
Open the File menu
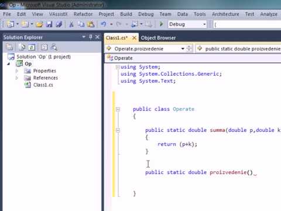(x=7, y=14)
